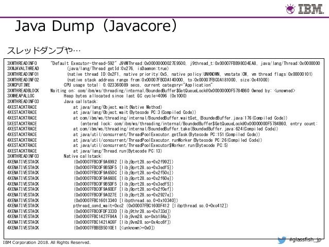Open the #glassfish_jp hashtag
The height and width of the screenshot is (247, 329).
tap(305, 239)
